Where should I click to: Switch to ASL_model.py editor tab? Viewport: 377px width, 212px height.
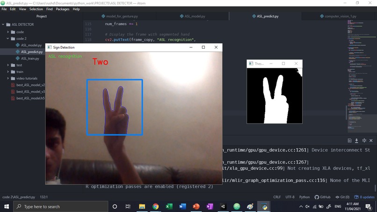point(193,16)
